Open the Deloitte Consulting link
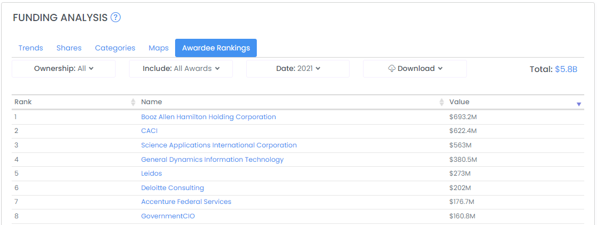Viewport: 597px width, 225px height. click(172, 188)
